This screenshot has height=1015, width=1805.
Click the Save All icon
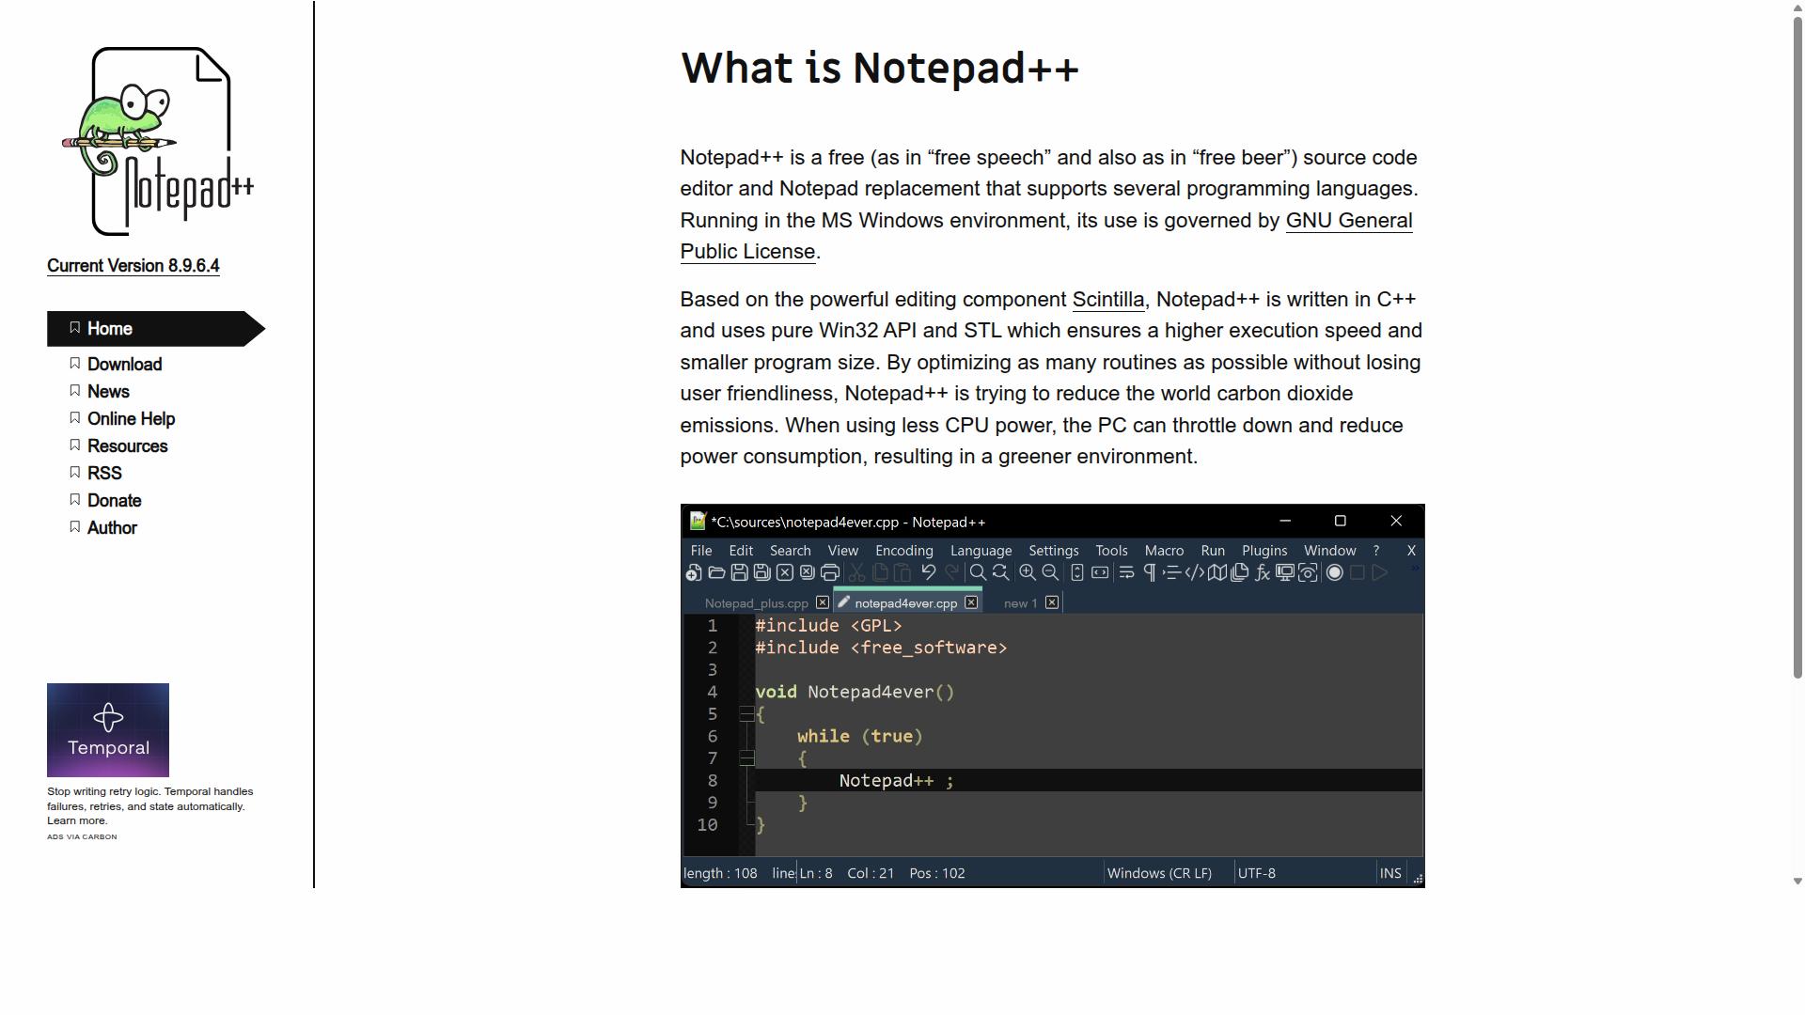761,572
